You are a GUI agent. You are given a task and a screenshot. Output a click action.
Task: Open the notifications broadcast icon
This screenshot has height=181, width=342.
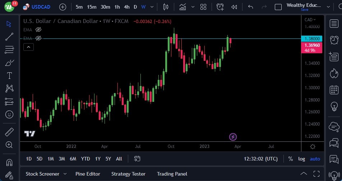click(334, 175)
